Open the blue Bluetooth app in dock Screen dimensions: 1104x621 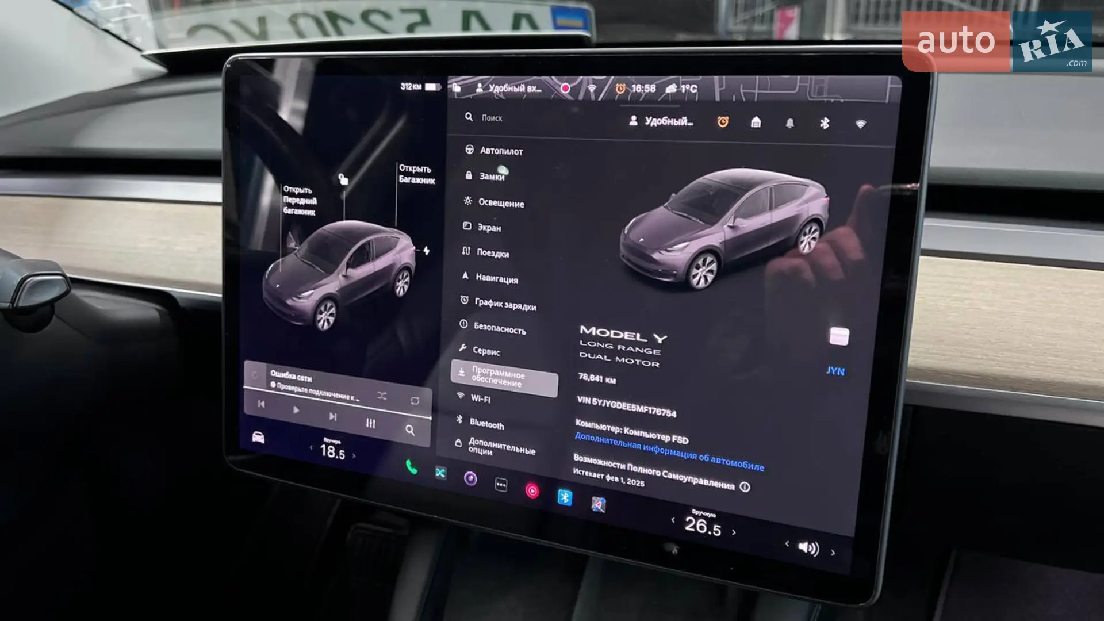click(x=565, y=497)
